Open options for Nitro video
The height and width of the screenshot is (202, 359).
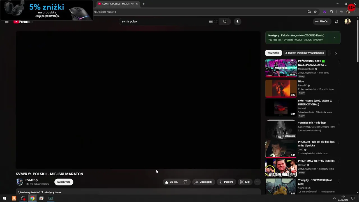click(339, 82)
